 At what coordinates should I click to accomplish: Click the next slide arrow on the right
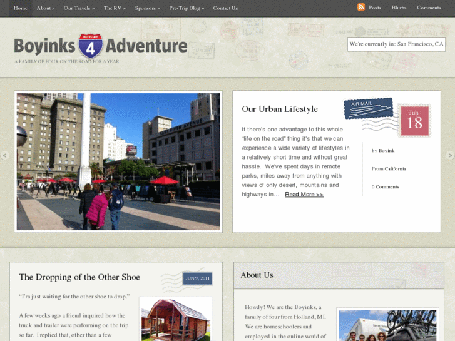click(x=450, y=156)
